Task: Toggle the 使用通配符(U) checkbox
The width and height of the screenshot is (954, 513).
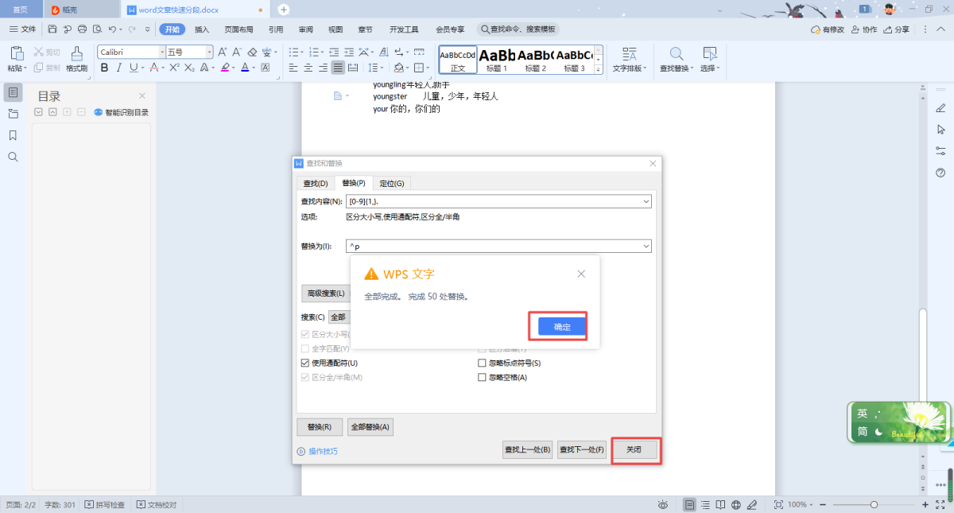Action: 305,363
